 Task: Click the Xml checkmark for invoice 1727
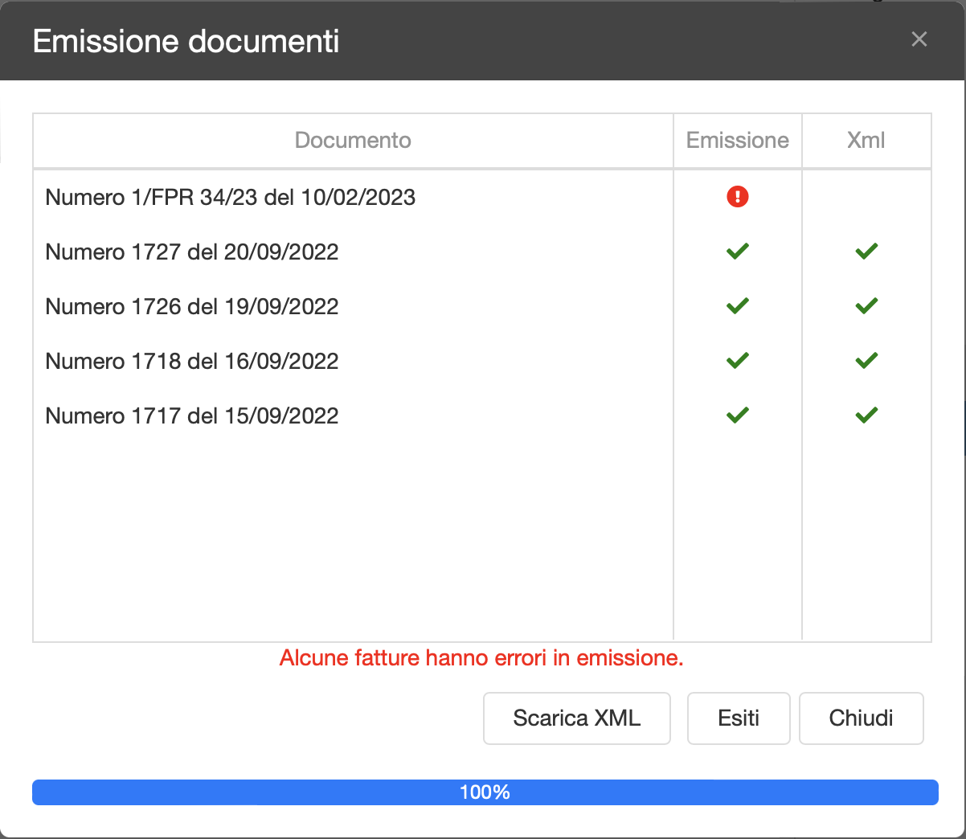coord(866,251)
